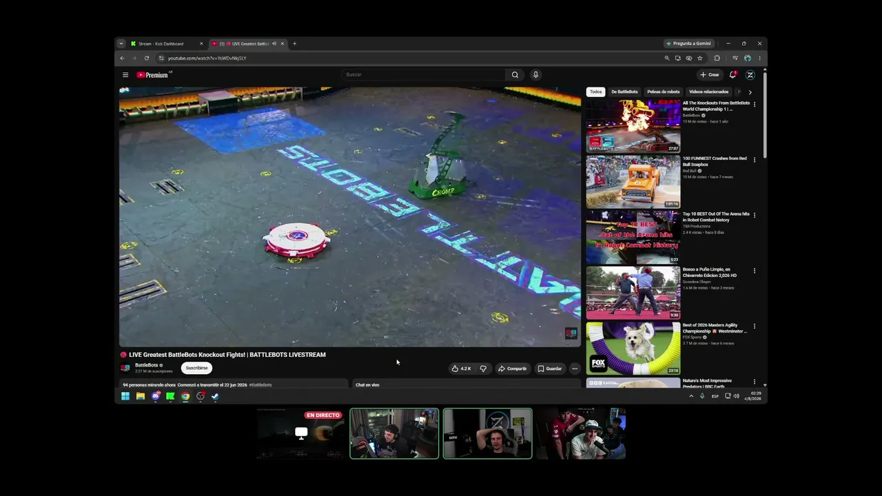Open options for All The Knockouts video
The width and height of the screenshot is (882, 496).
pyautogui.click(x=755, y=105)
